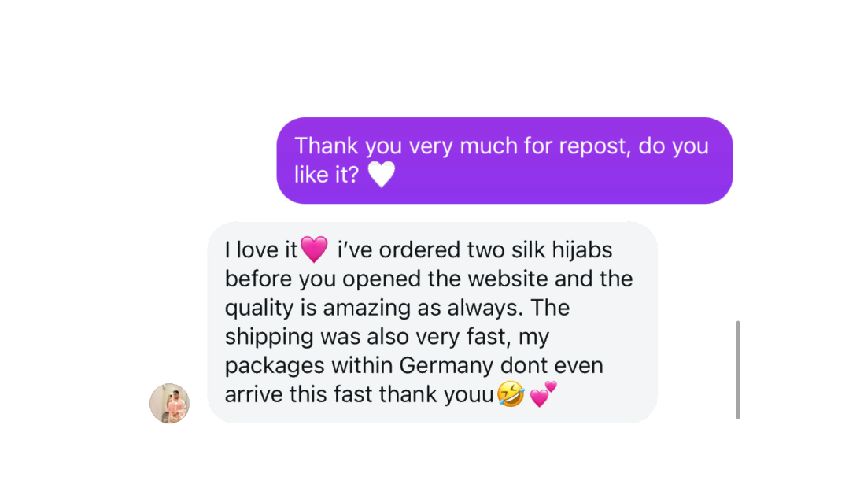Click the rolling laughing emoji
Screen dimensions: 860x484
point(511,393)
